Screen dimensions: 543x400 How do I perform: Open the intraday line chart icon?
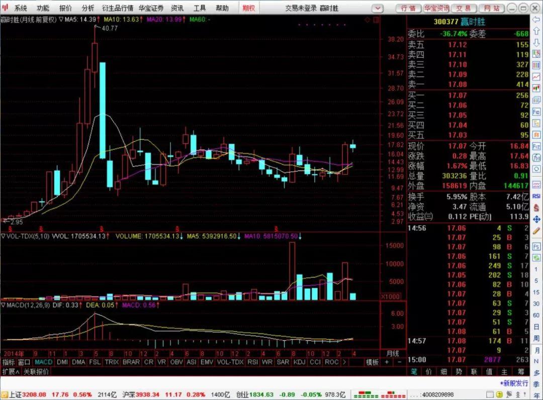coord(536,76)
